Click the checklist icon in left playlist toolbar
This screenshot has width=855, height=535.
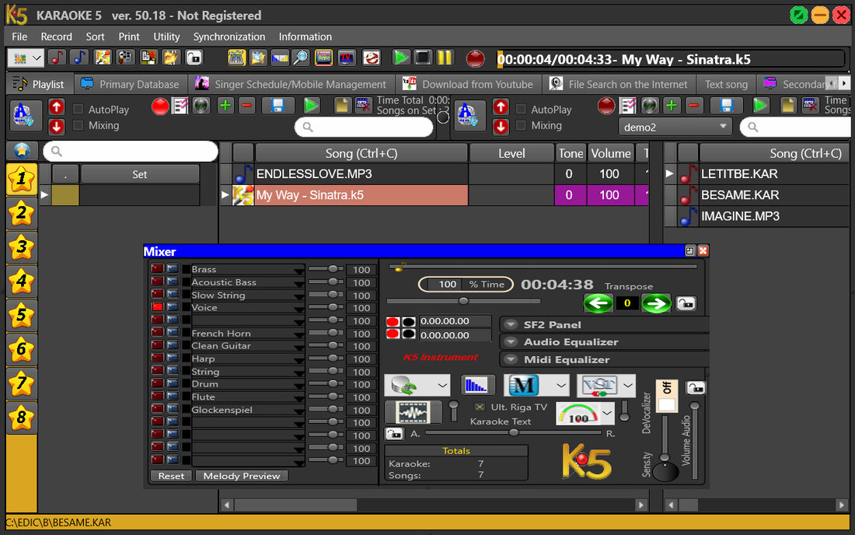pyautogui.click(x=180, y=106)
